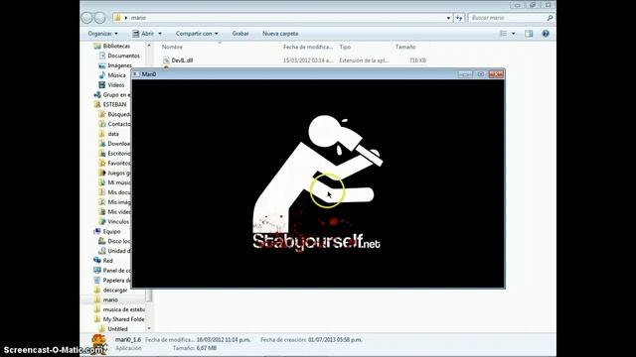
Task: Select the mario folder in sidebar
Action: [x=110, y=299]
